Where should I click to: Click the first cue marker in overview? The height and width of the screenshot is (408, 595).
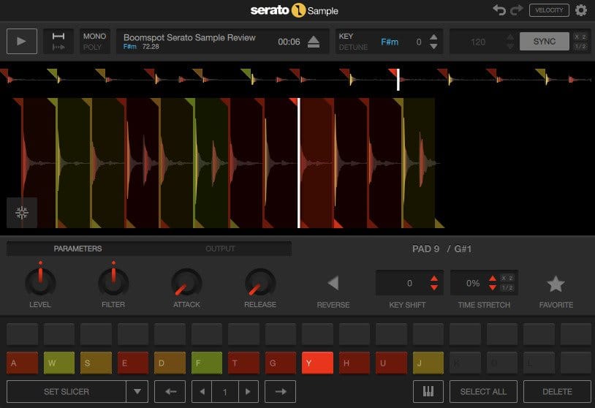coord(4,74)
